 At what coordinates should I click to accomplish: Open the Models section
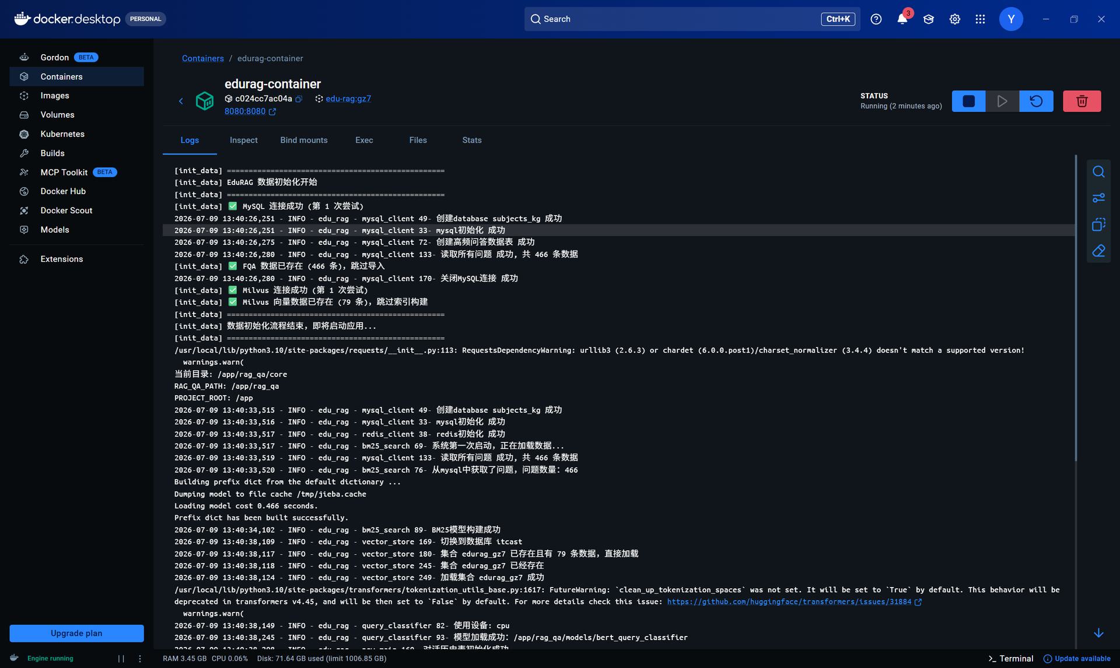[x=76, y=230]
